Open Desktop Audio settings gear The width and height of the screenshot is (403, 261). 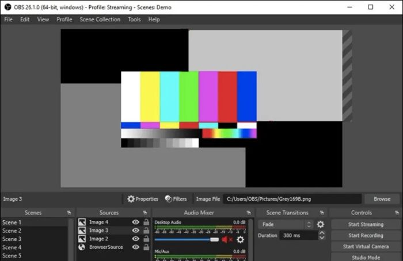click(x=240, y=240)
